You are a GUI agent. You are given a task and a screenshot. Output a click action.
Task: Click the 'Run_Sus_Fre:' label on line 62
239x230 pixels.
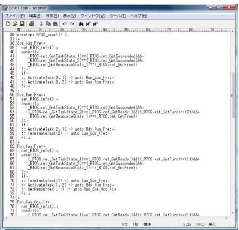click(x=30, y=146)
